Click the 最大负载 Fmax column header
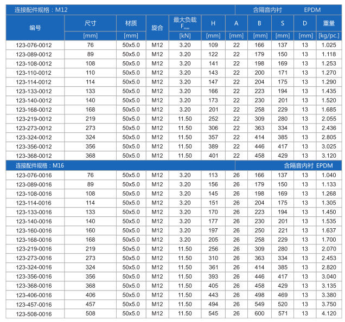 (x=185, y=23)
